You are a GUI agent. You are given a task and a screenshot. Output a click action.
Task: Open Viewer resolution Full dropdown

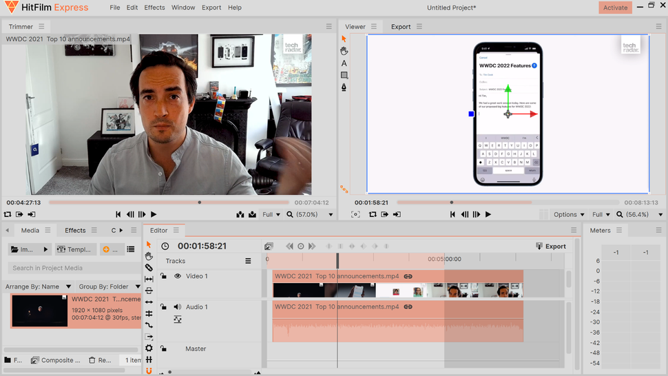[x=601, y=215]
